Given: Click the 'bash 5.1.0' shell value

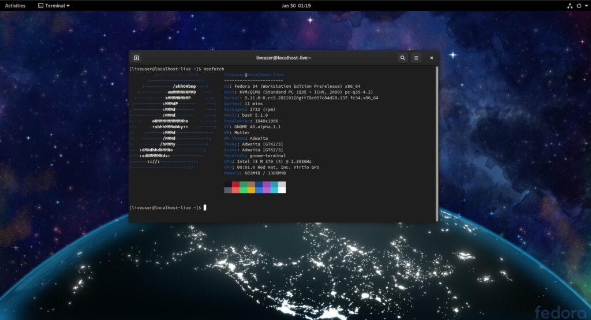Looking at the screenshot, I should click(x=255, y=115).
